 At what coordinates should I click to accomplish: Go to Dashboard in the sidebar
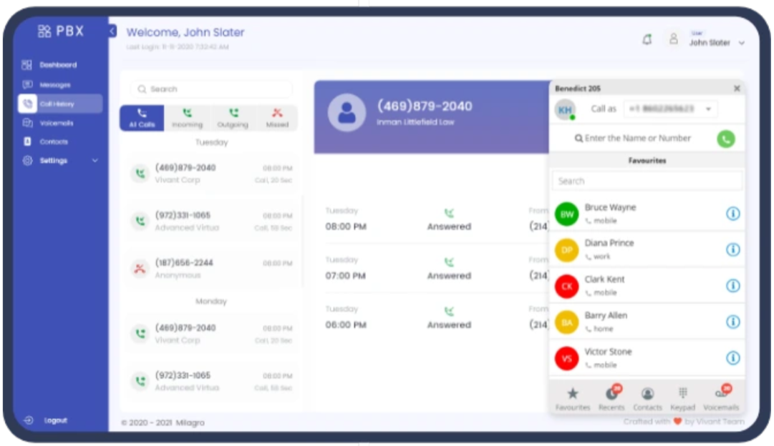(x=57, y=65)
